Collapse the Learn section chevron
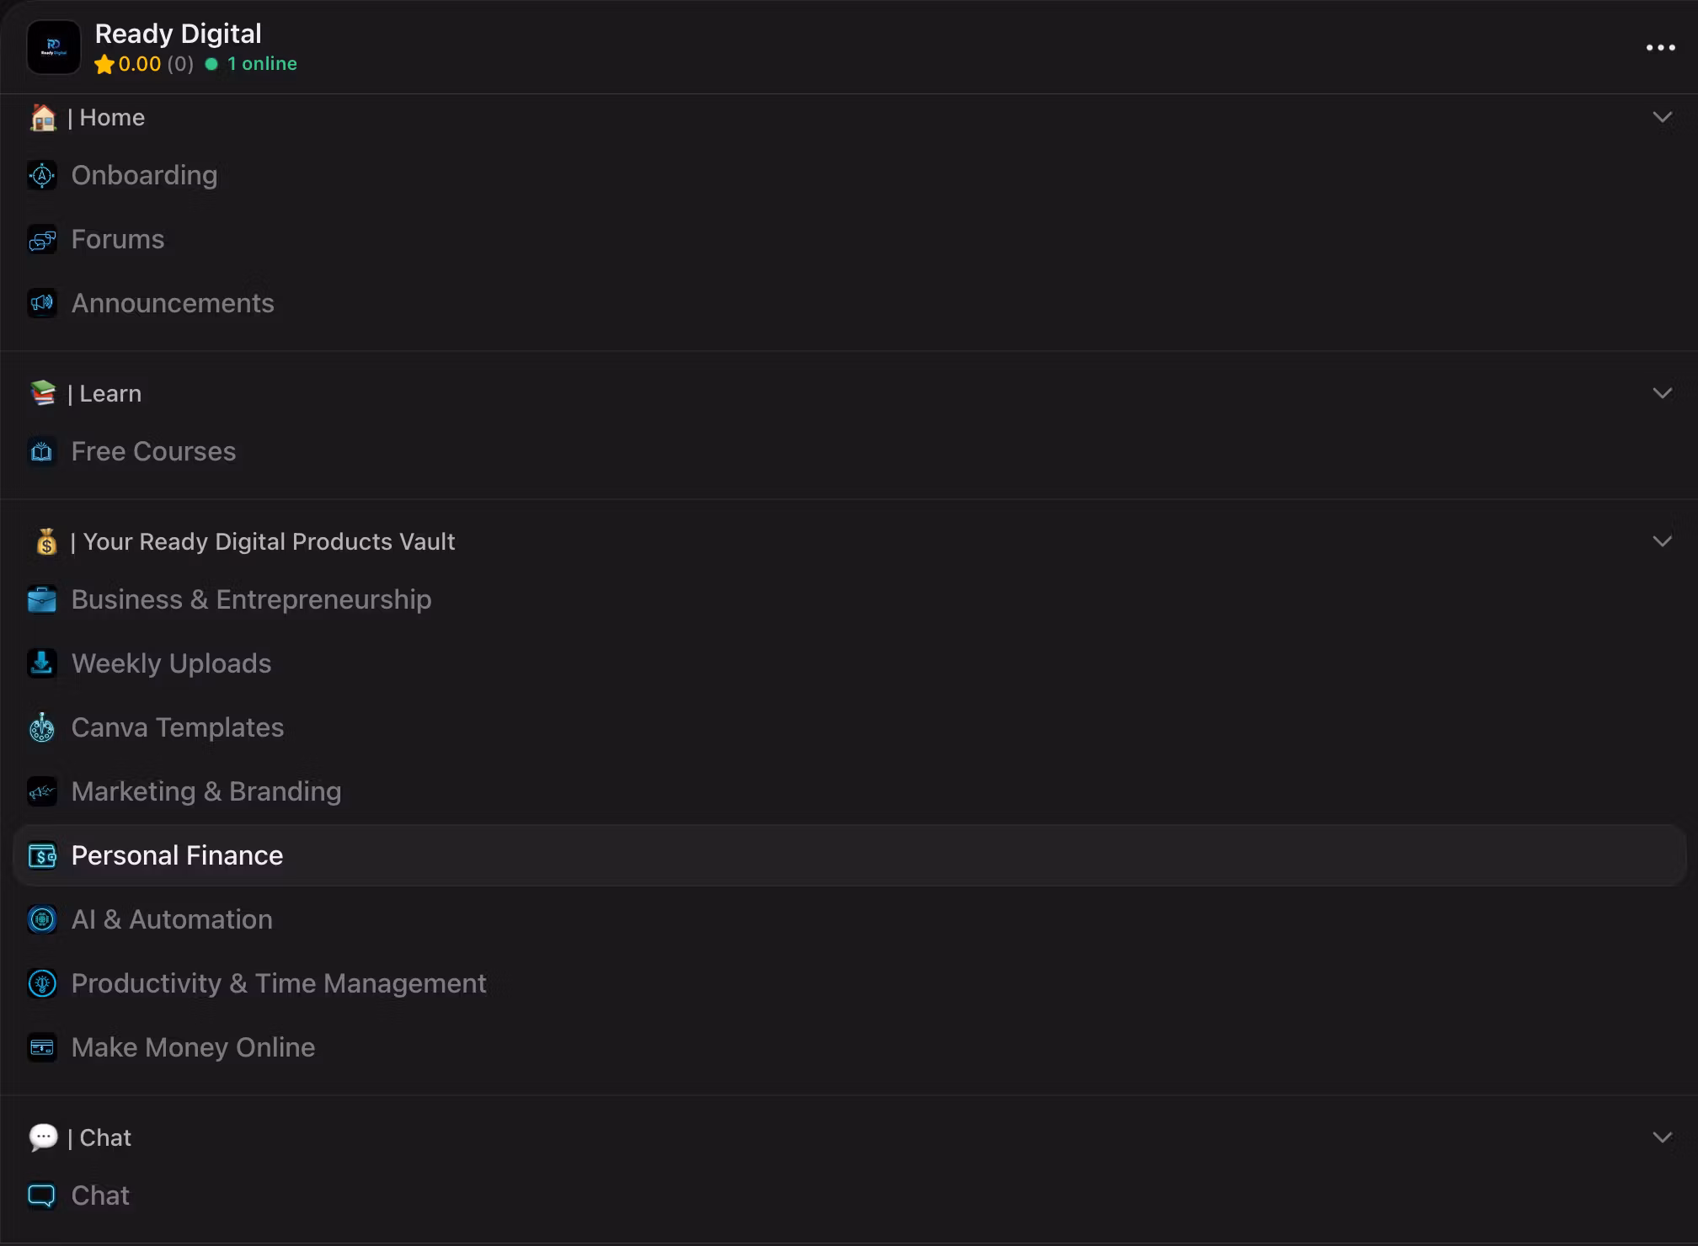The image size is (1698, 1246). click(x=1662, y=393)
